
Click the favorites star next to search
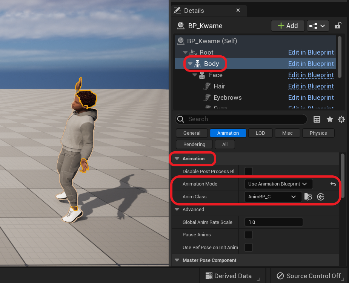click(330, 119)
